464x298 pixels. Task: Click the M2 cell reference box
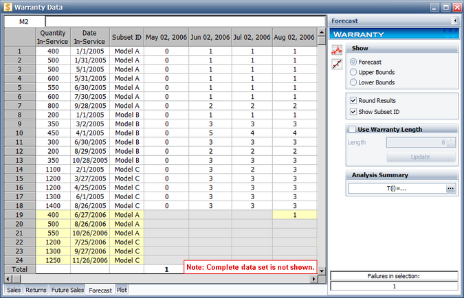(x=23, y=22)
